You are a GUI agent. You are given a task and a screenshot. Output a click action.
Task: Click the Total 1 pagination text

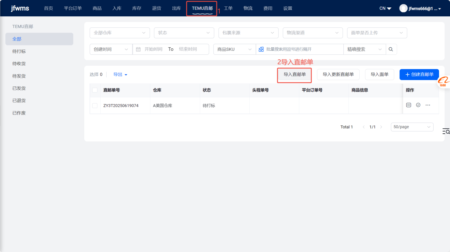tap(347, 127)
